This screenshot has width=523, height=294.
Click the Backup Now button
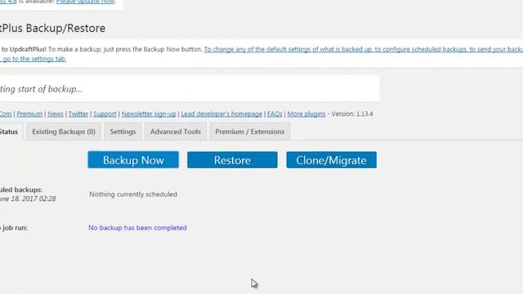click(133, 160)
